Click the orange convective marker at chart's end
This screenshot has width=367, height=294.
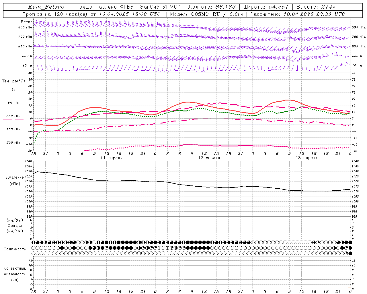click(x=350, y=287)
